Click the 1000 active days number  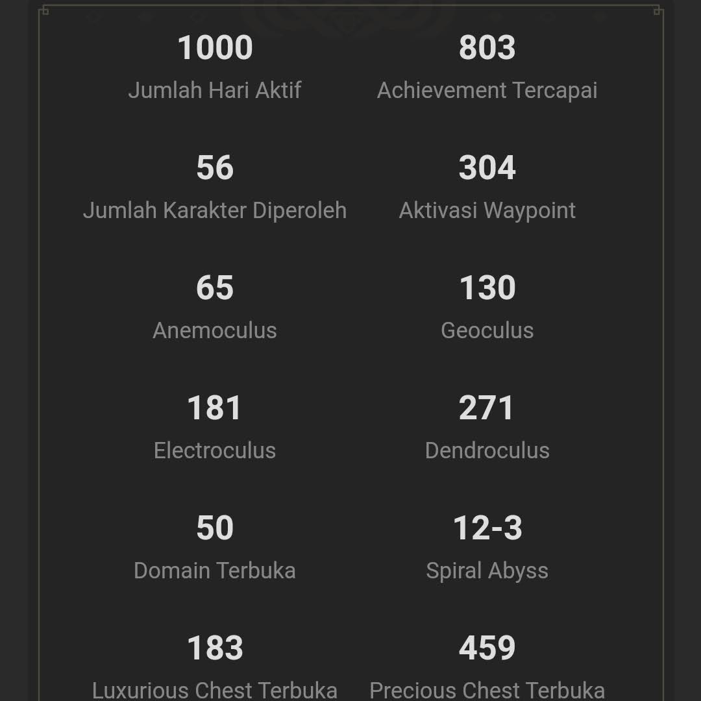click(x=215, y=48)
